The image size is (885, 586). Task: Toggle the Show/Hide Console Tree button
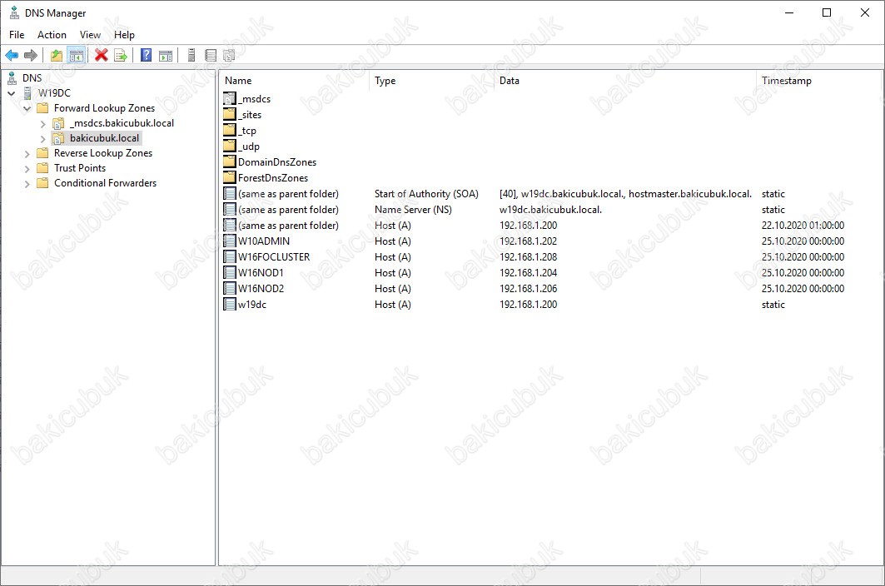pyautogui.click(x=76, y=56)
